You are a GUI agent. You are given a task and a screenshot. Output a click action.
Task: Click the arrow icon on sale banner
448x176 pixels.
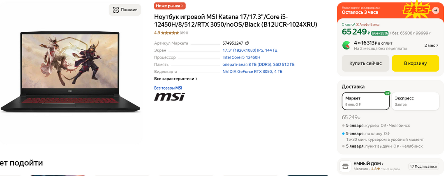435,10
